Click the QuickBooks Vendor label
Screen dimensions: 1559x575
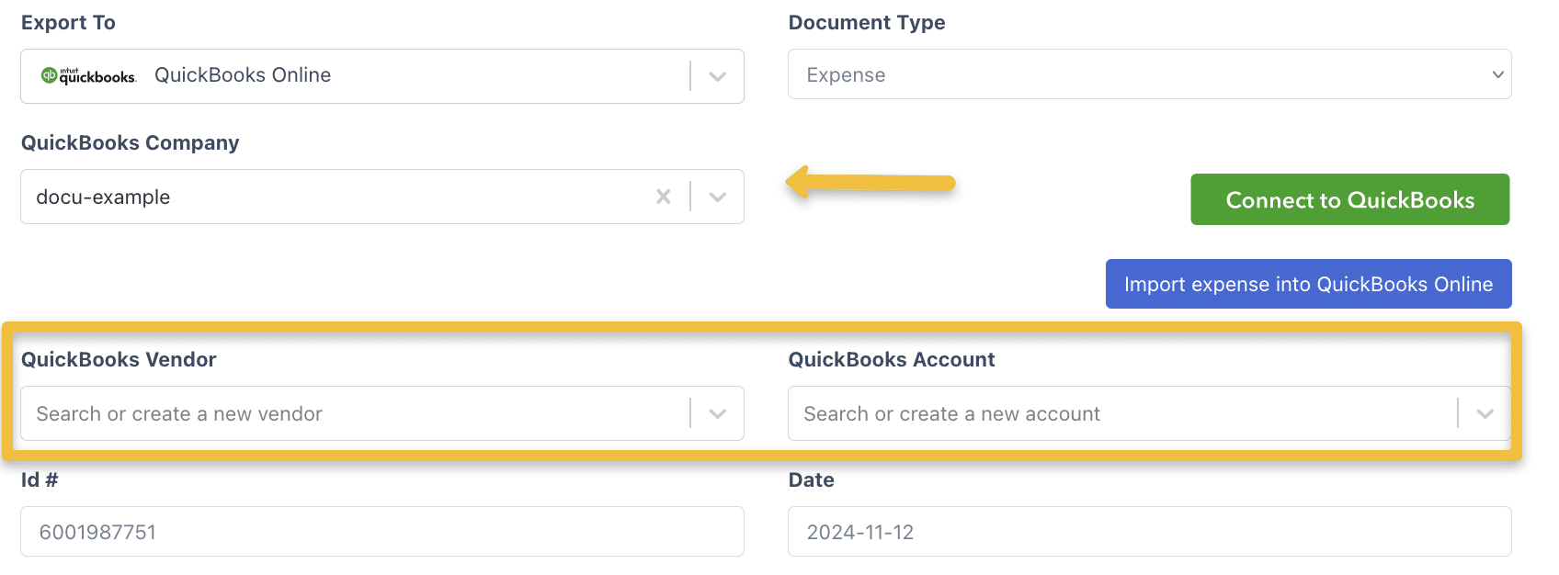[x=119, y=359]
